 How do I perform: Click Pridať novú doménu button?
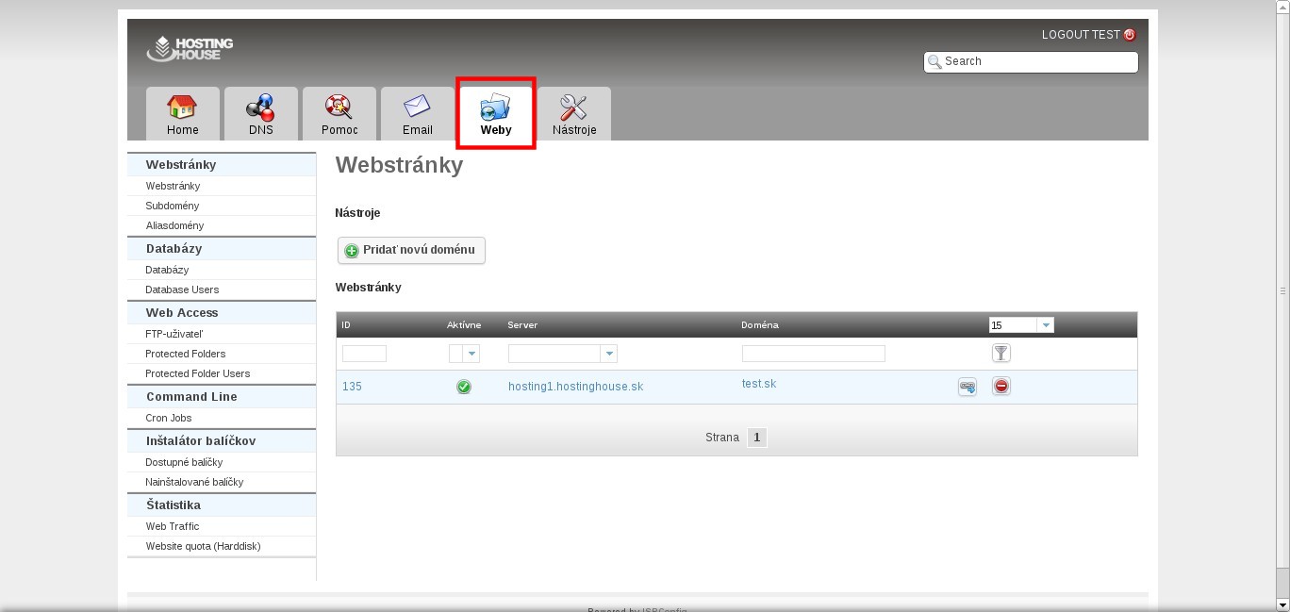click(x=411, y=250)
